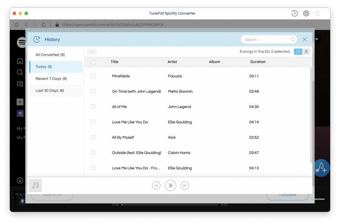Go to browser home icon
Screen dimensions: 340x224
tap(17, 25)
